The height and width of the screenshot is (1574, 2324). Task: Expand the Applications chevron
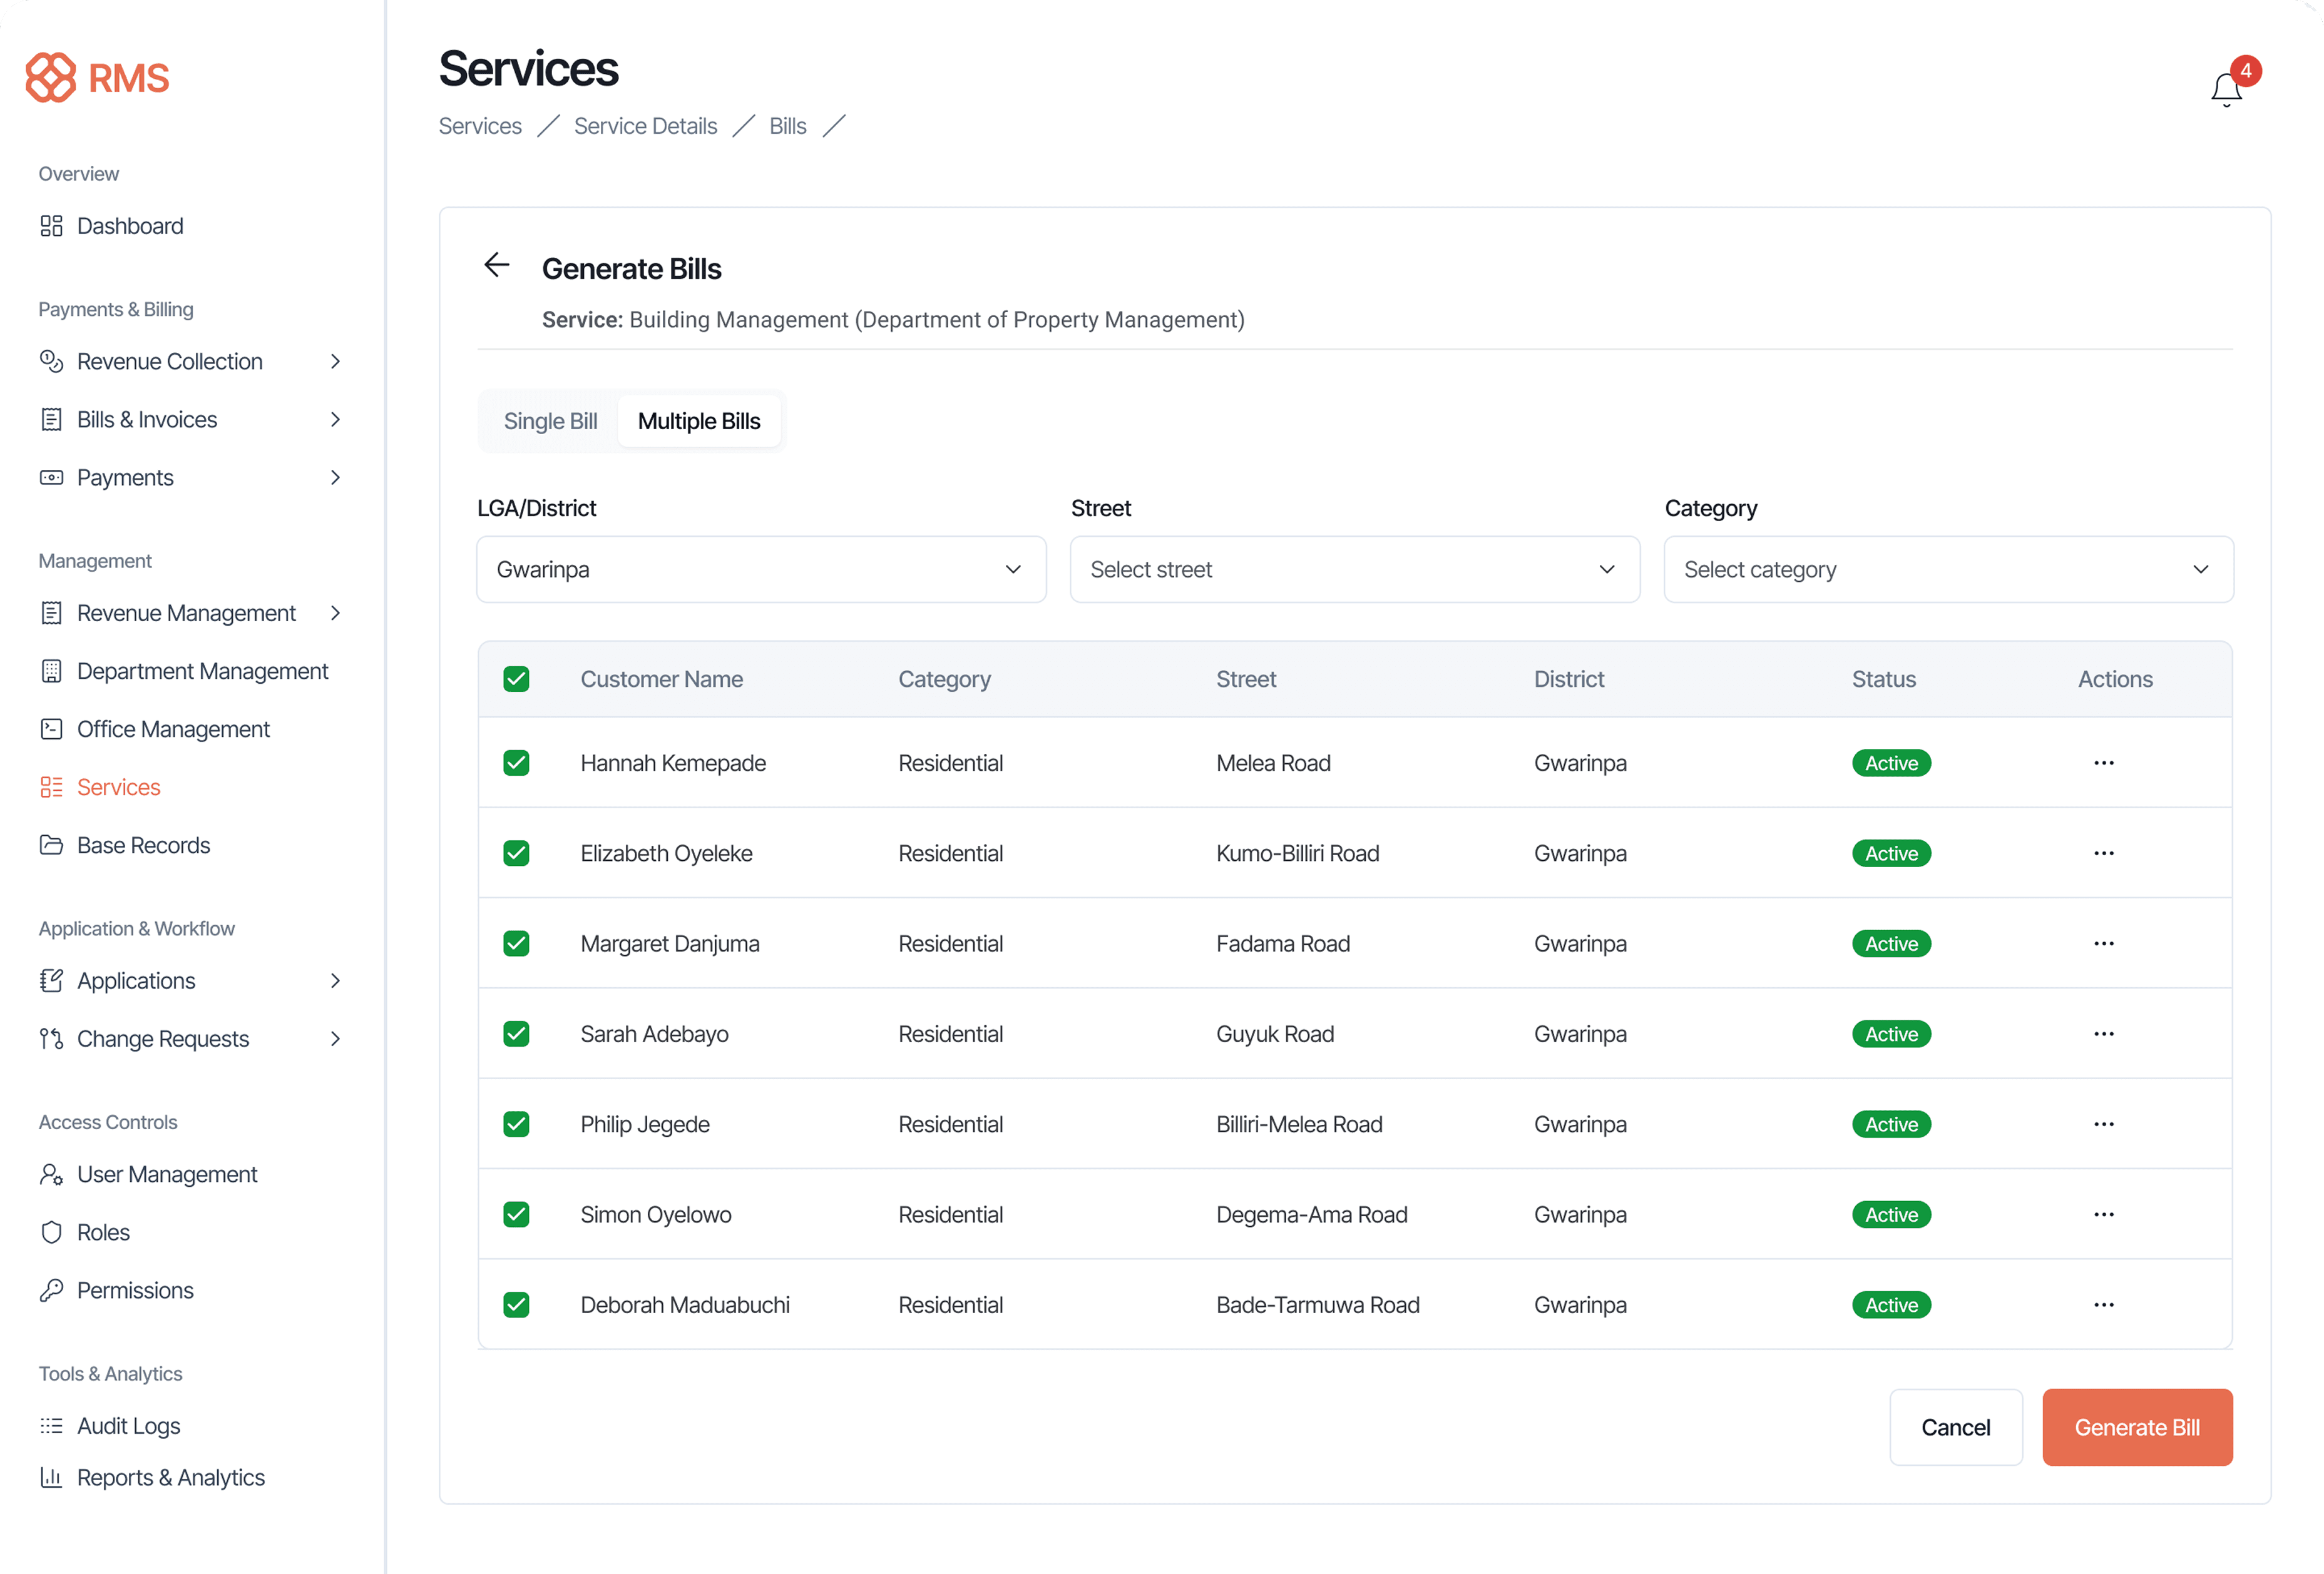[x=336, y=982]
